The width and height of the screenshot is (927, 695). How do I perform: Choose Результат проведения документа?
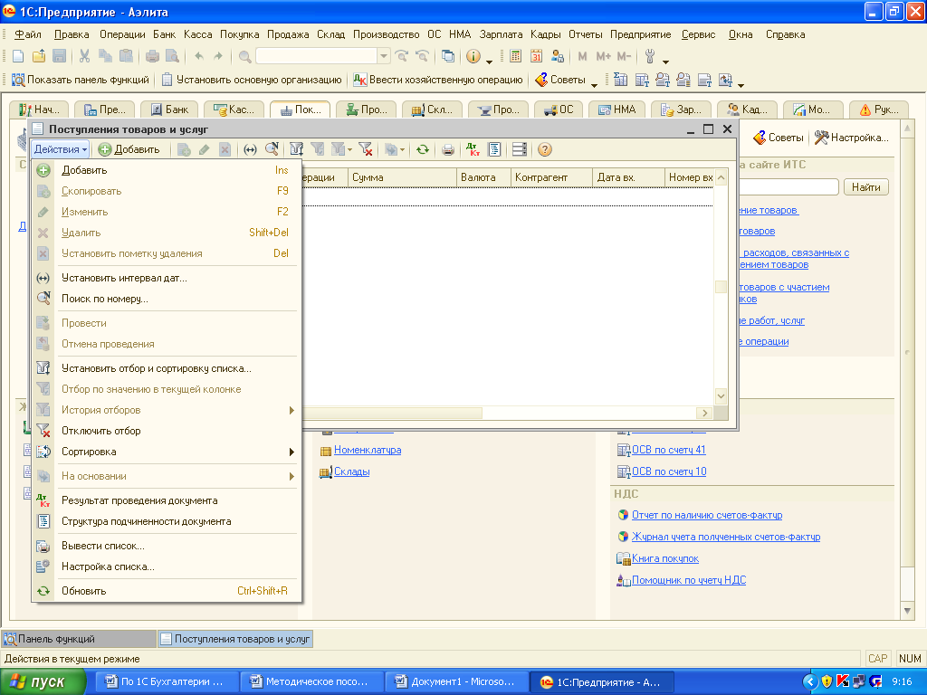(167, 500)
